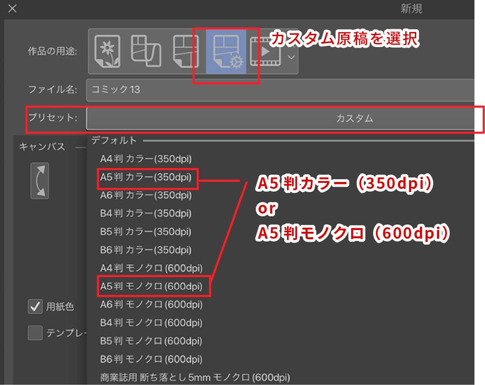Choose A5判 モノクロ(600dpi) preset

coord(151,286)
